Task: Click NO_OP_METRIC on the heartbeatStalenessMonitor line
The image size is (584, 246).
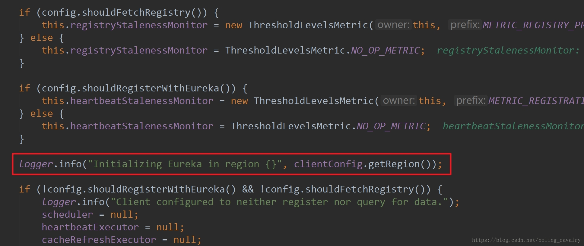Action: click(x=391, y=126)
